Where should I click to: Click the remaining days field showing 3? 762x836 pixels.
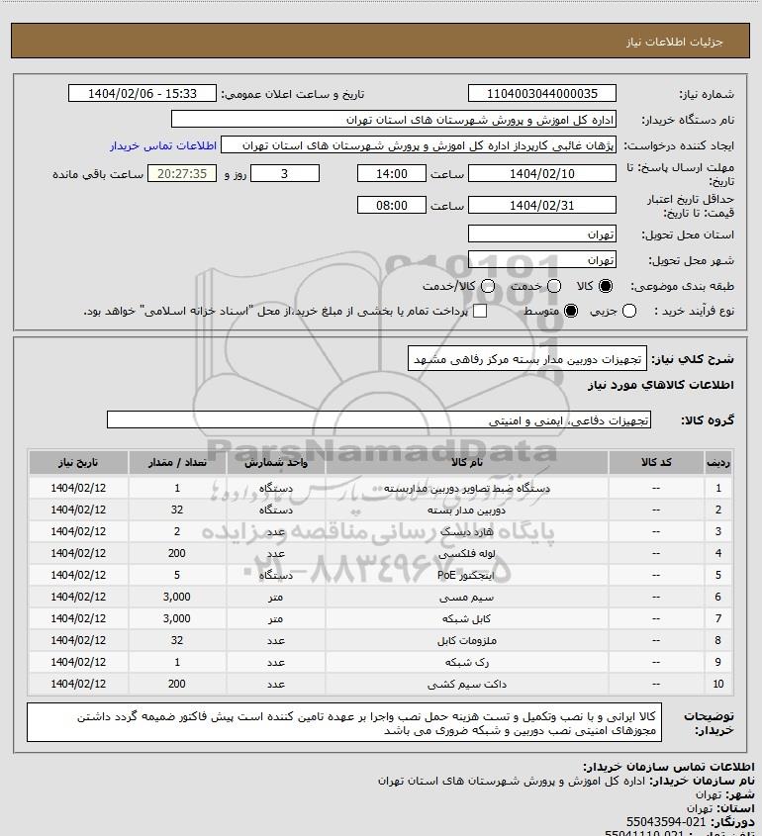(285, 173)
